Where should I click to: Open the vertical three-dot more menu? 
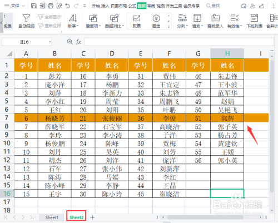click(x=273, y=6)
